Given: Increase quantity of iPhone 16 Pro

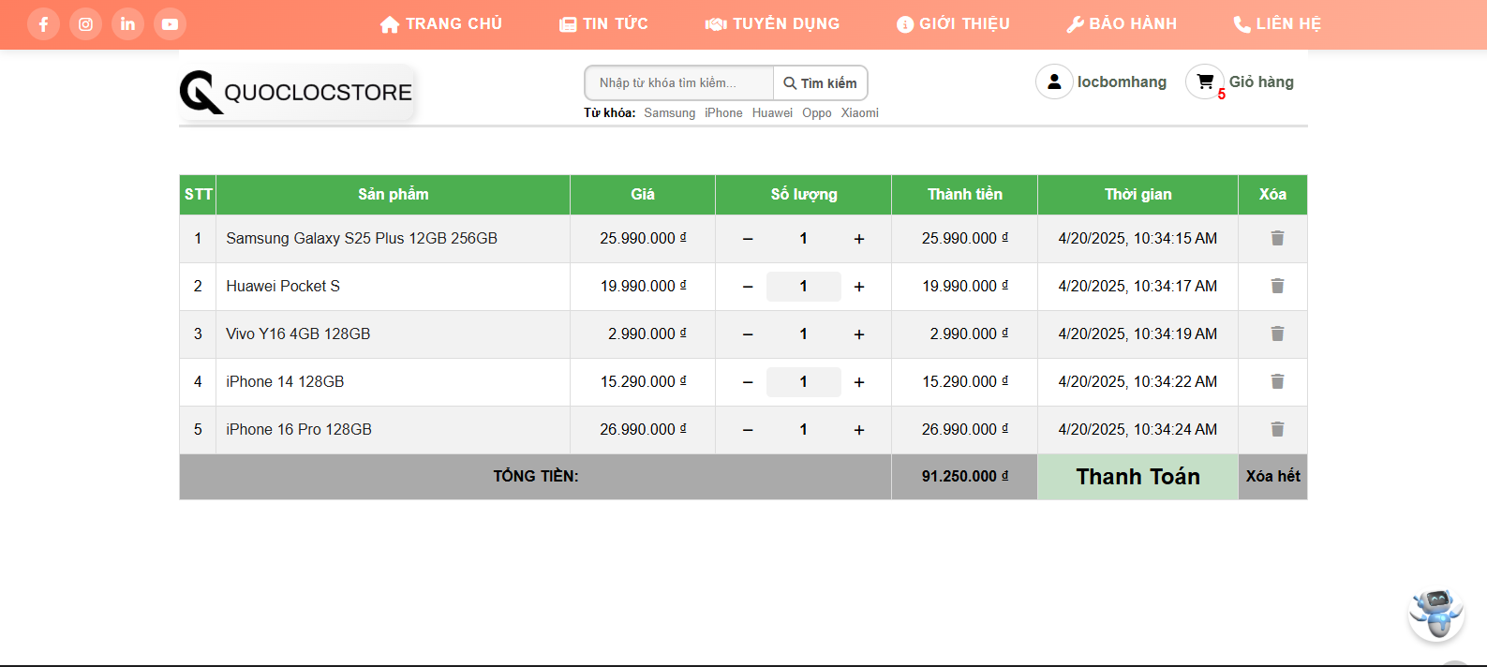Looking at the screenshot, I should 859,430.
